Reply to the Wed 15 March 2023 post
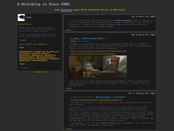 click(69, 88)
